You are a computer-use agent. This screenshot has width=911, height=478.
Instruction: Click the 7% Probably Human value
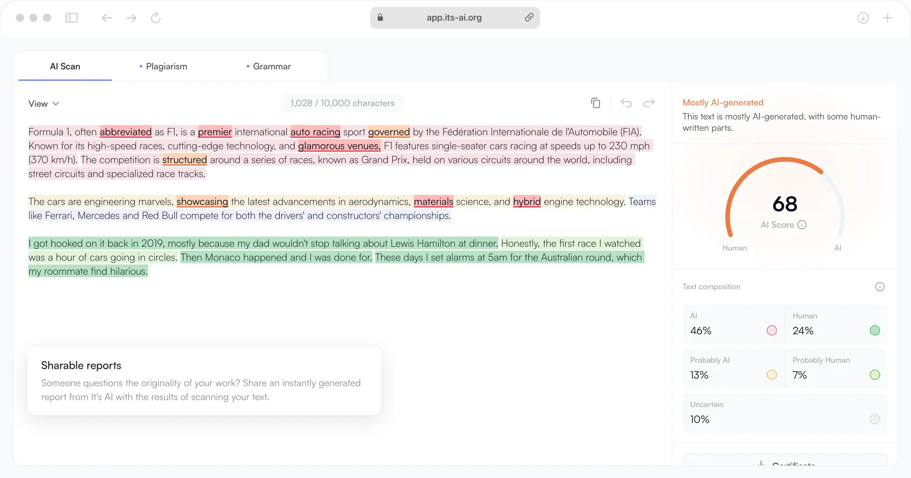tap(799, 375)
